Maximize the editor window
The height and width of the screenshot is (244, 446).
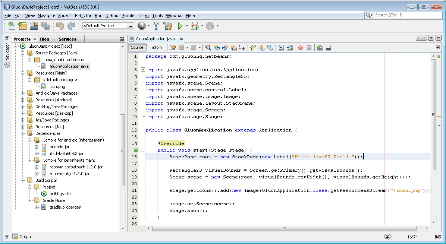tap(438, 38)
